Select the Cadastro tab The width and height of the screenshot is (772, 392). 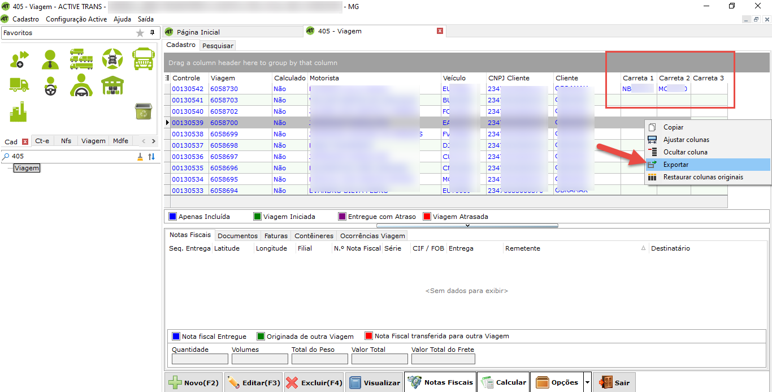coord(181,45)
